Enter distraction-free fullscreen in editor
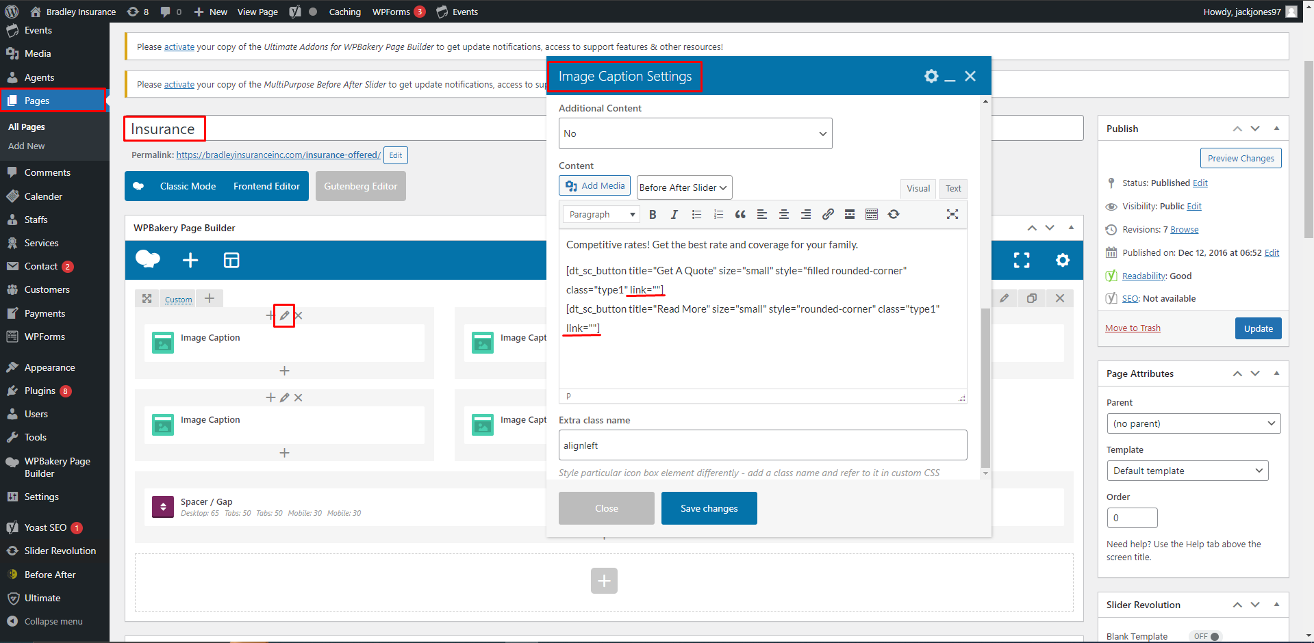The height and width of the screenshot is (643, 1314). point(952,214)
